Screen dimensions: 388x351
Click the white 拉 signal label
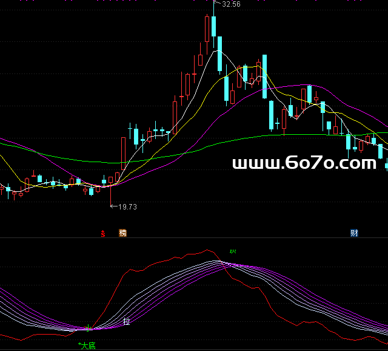(x=127, y=321)
